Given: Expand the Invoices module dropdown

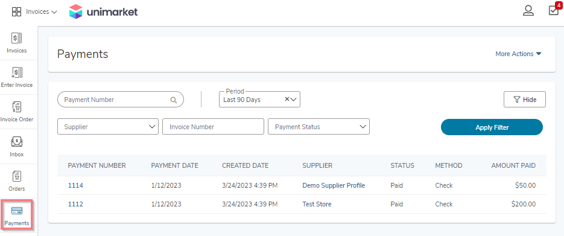Looking at the screenshot, I should point(42,12).
